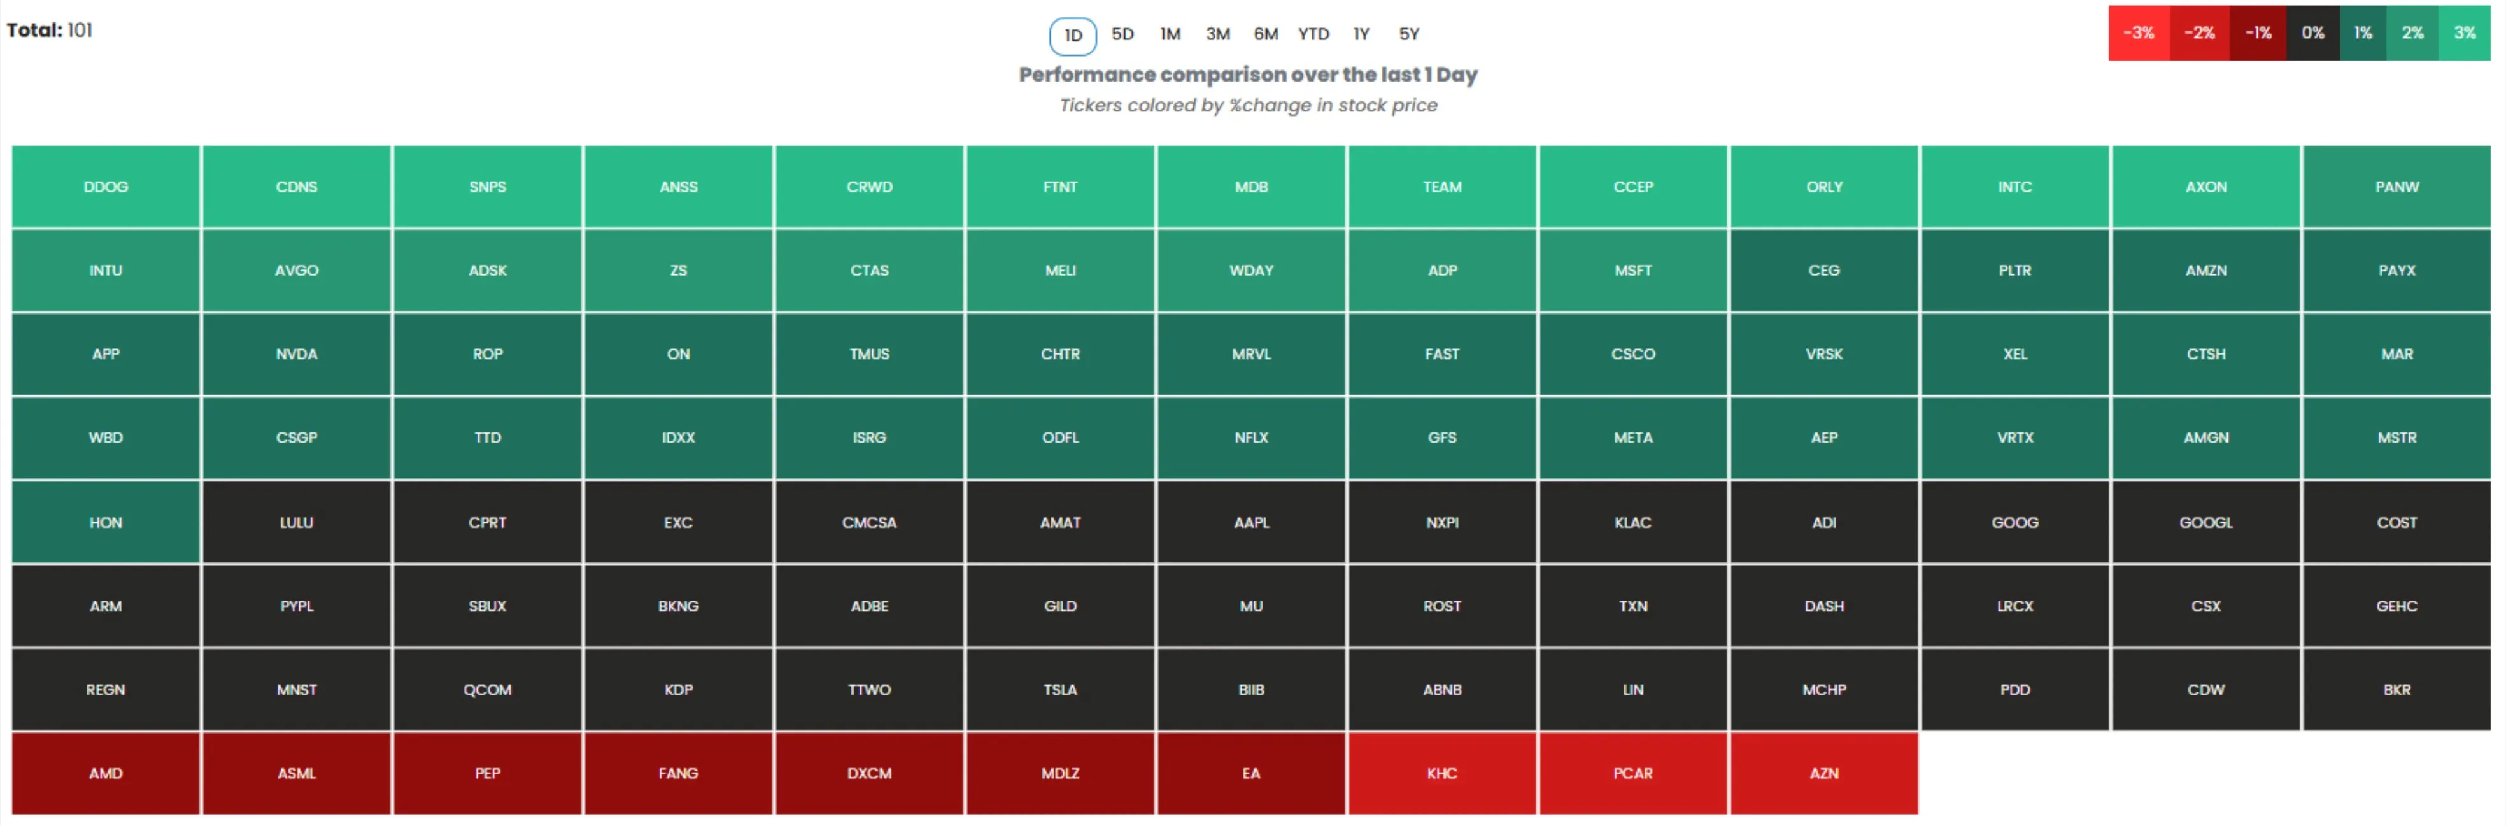Image resolution: width=2506 pixels, height=826 pixels.
Task: Click the TMUS ticker tile
Action: point(870,354)
